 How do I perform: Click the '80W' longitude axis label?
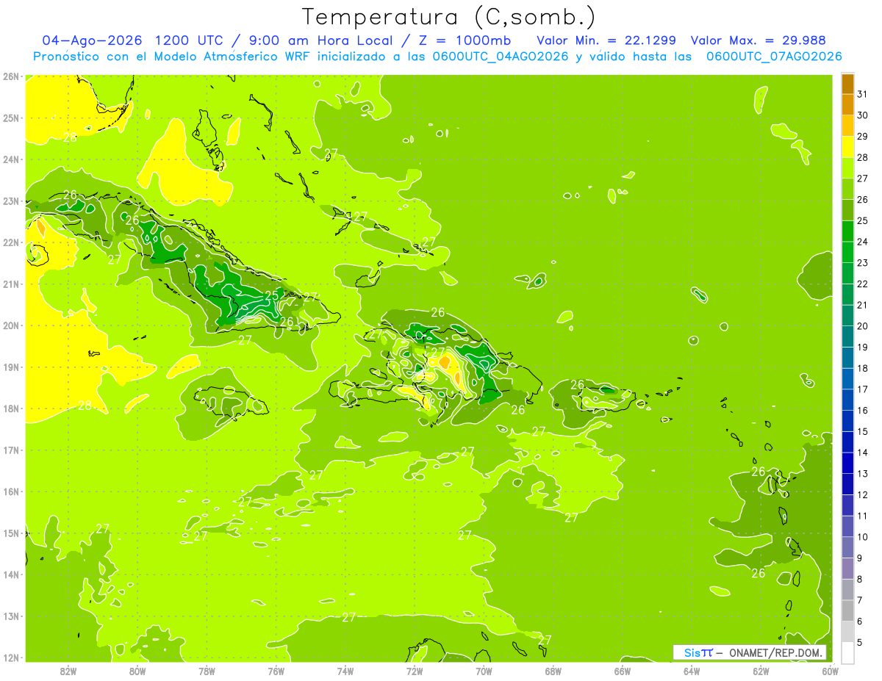pos(137,671)
